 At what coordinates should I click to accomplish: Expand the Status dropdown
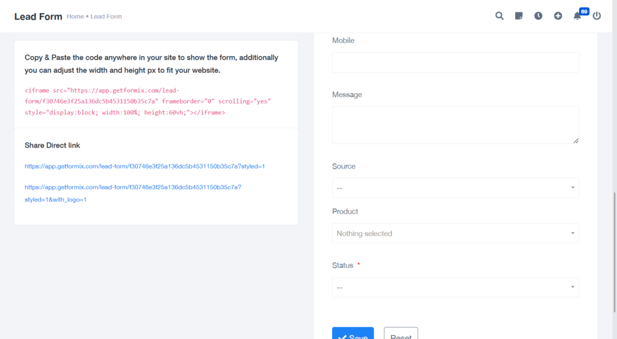pyautogui.click(x=456, y=287)
